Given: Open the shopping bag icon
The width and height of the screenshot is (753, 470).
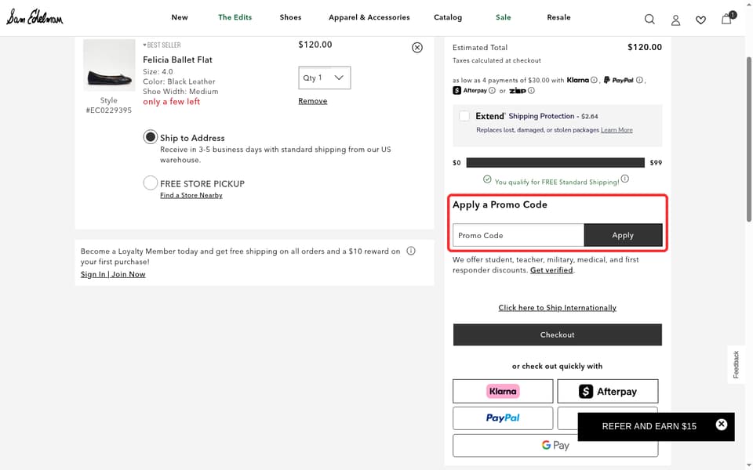Looking at the screenshot, I should (727, 18).
